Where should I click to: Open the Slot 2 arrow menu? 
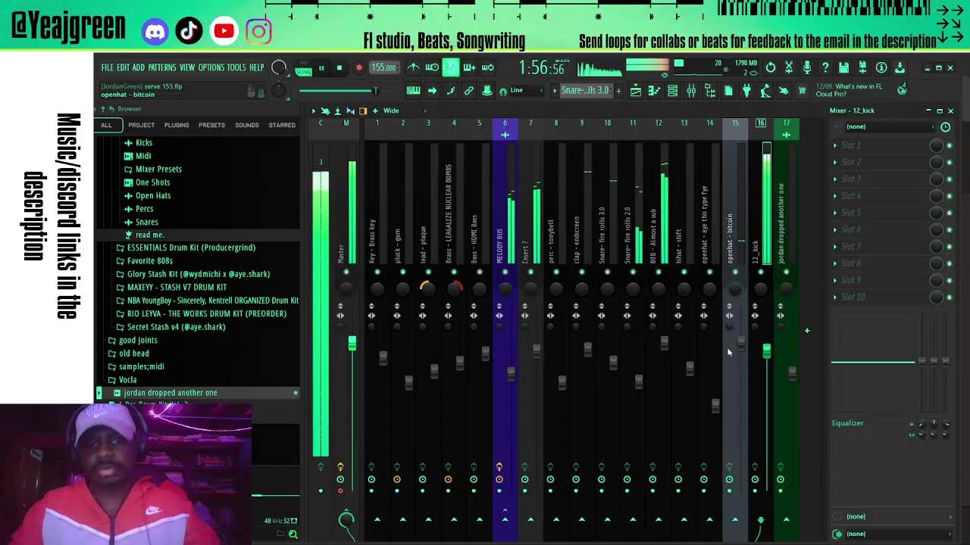pos(835,162)
